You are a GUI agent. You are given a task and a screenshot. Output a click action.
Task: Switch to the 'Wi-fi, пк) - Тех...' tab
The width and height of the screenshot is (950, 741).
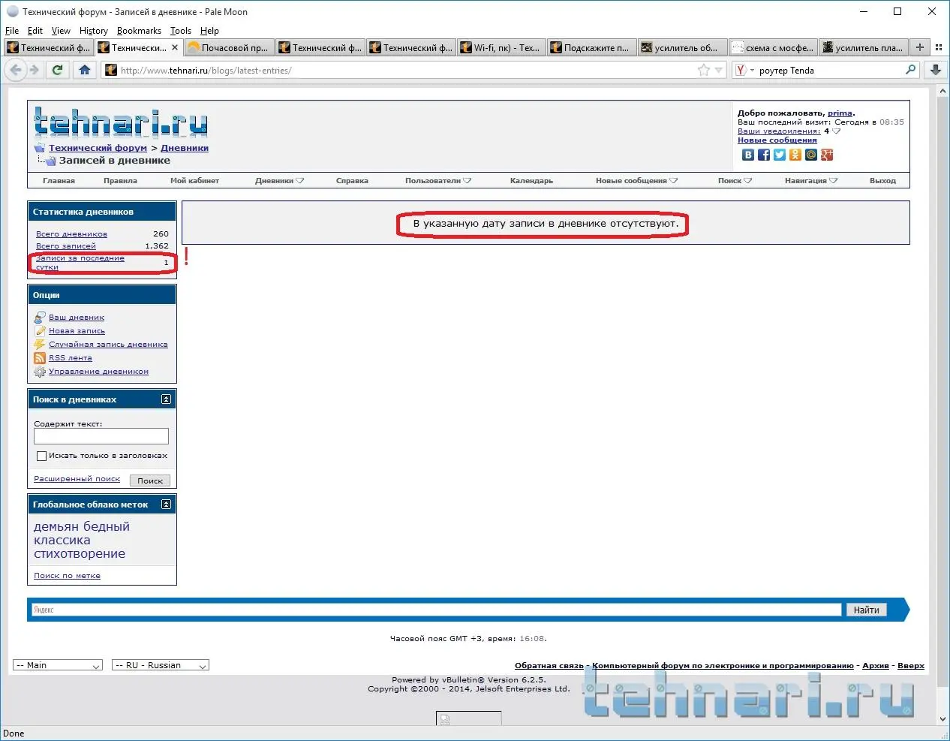(501, 47)
